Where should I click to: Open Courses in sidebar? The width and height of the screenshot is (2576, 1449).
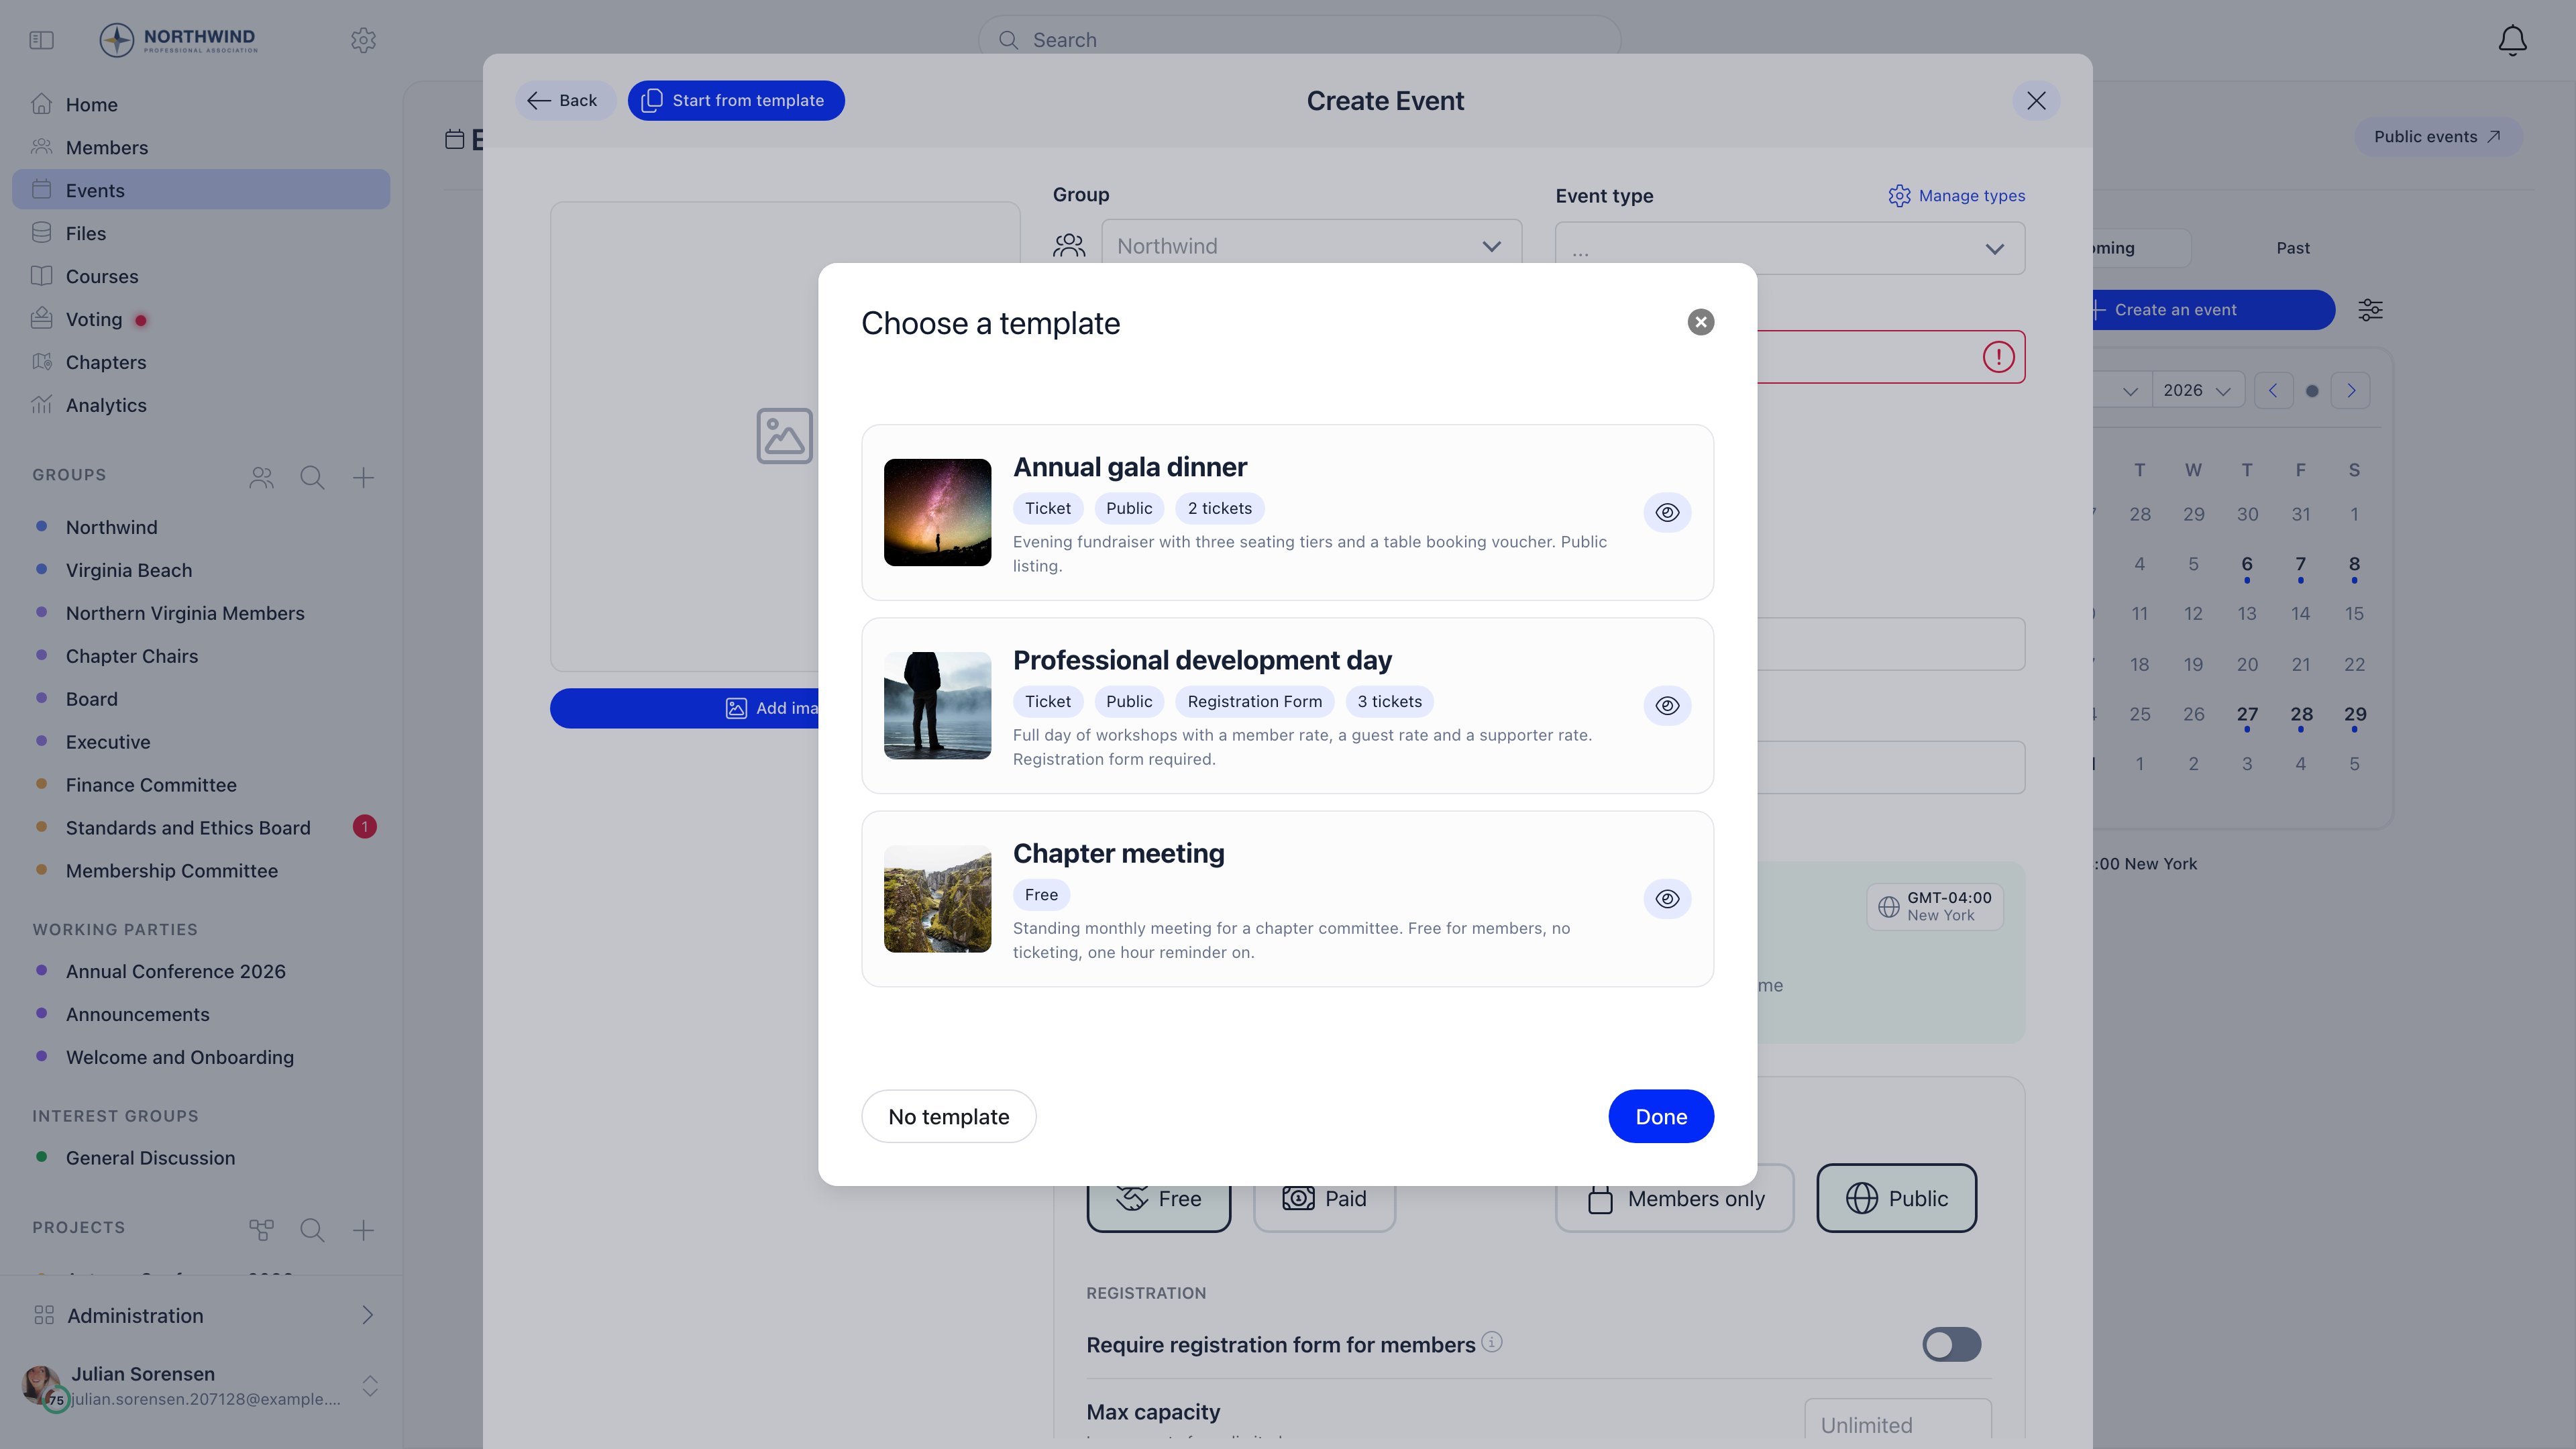click(201, 276)
